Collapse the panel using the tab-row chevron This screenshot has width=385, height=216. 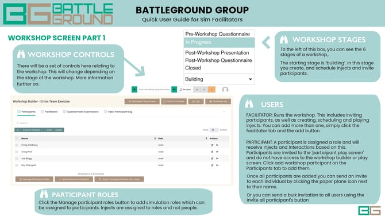coord(224,111)
